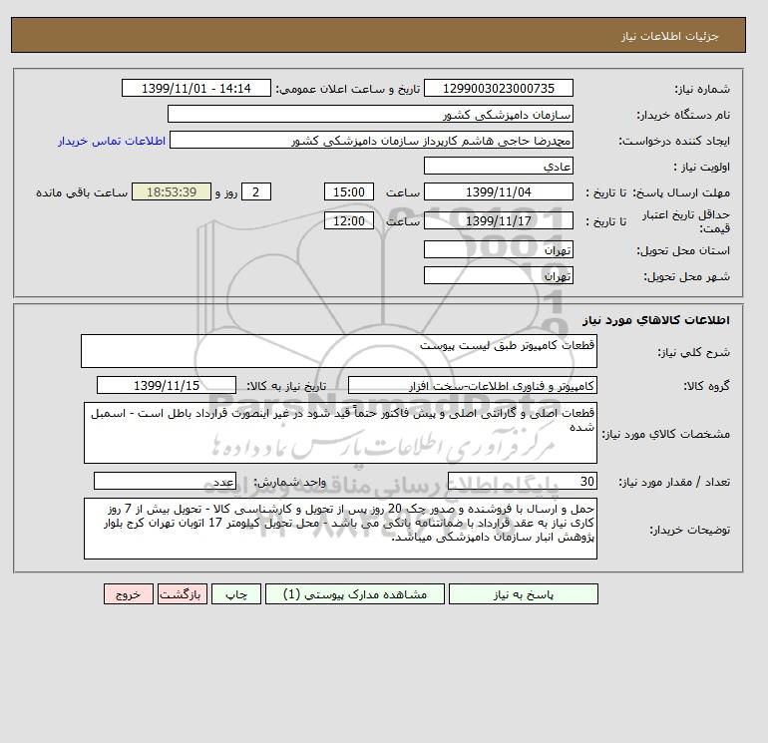The height and width of the screenshot is (743, 768).
Task: Click the ساعت باقی مانده label
Action: click(82, 192)
